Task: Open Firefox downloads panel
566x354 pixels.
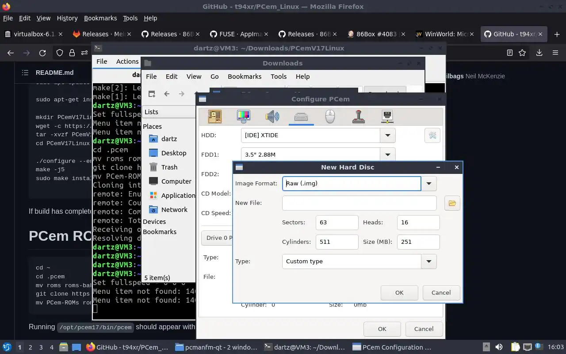Action: (539, 53)
